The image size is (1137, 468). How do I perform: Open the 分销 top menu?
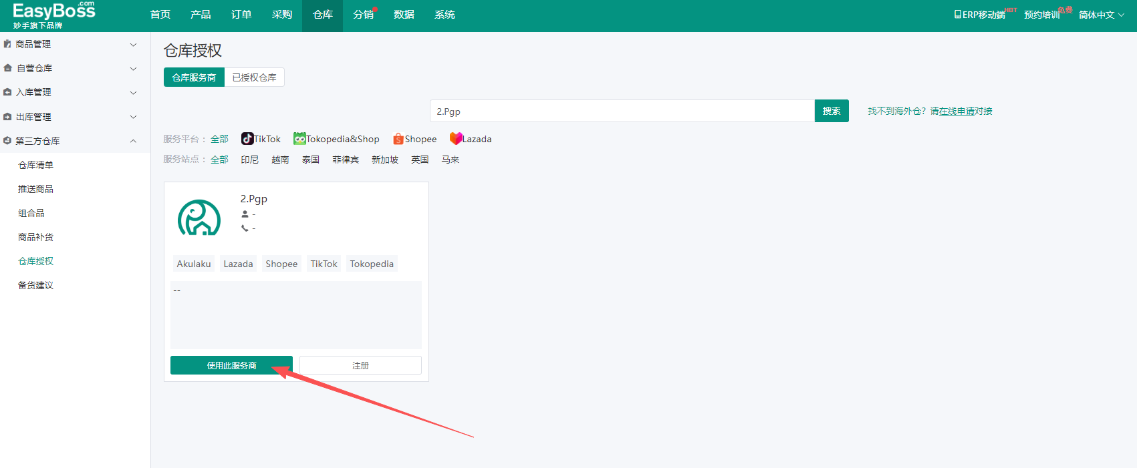(364, 15)
